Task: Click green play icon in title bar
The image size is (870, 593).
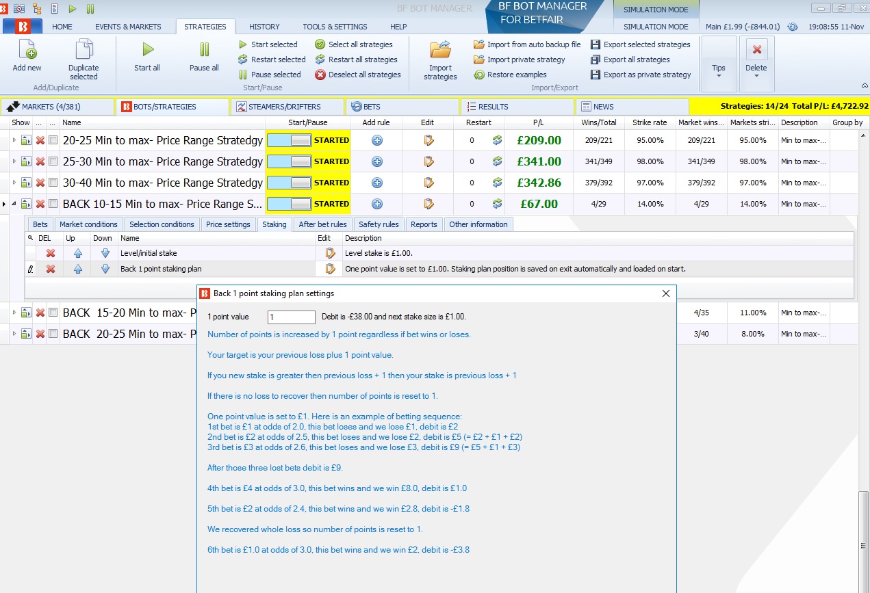Action: tap(73, 9)
